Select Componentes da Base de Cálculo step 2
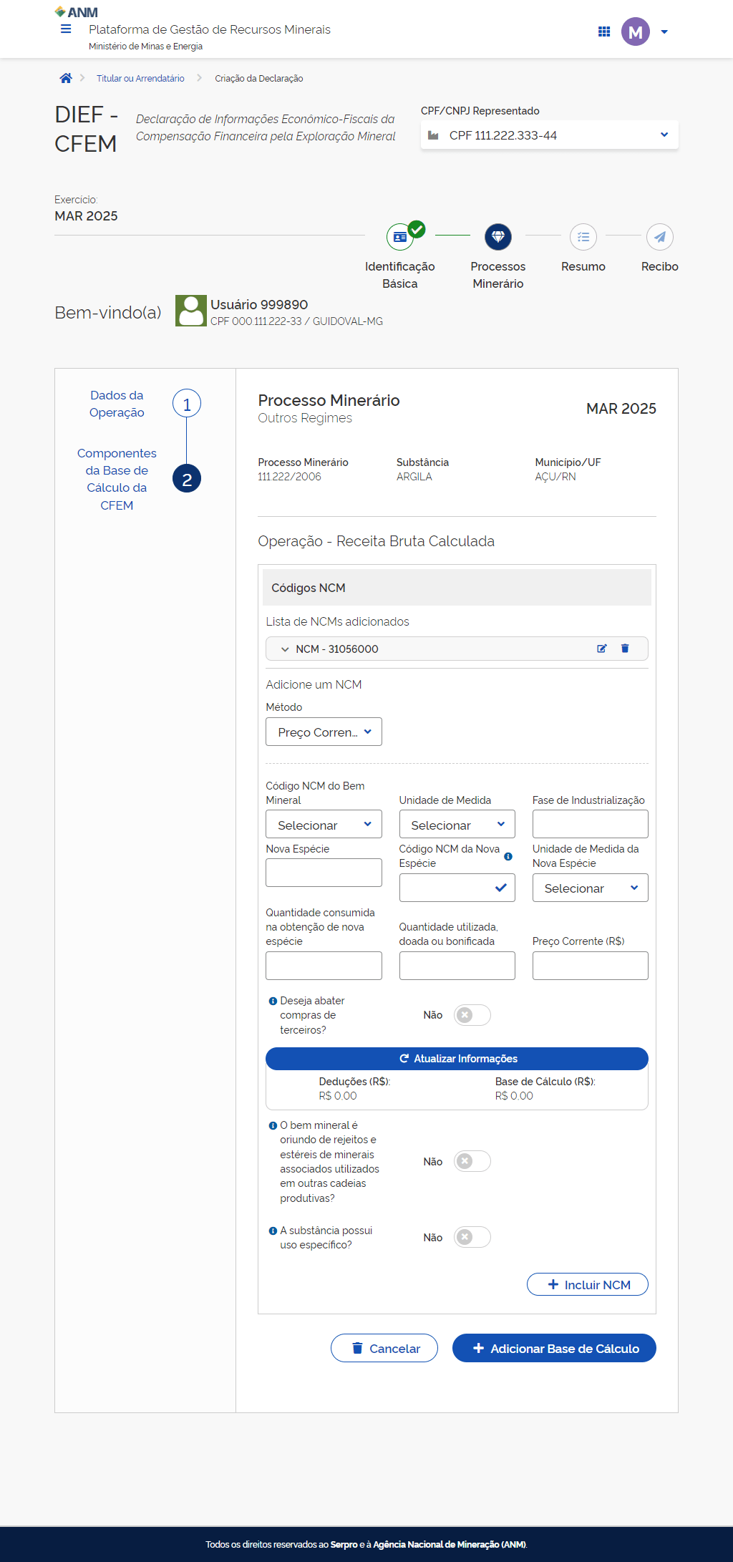Image resolution: width=733 pixels, height=1562 pixels. point(187,479)
